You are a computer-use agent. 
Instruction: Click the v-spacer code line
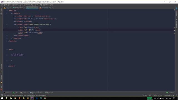pos(23,22)
